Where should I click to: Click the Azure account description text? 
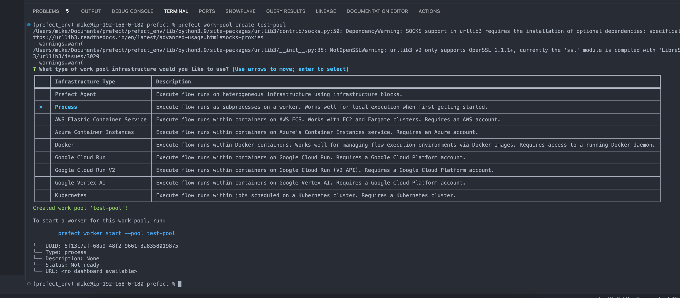click(x=317, y=132)
